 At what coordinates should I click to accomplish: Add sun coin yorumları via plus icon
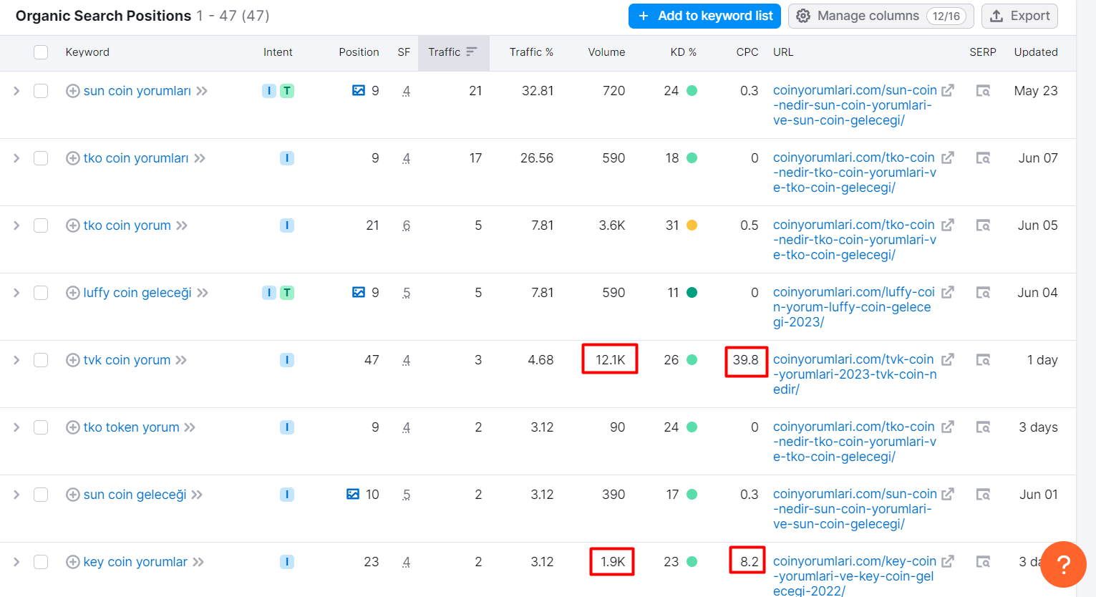click(x=72, y=91)
